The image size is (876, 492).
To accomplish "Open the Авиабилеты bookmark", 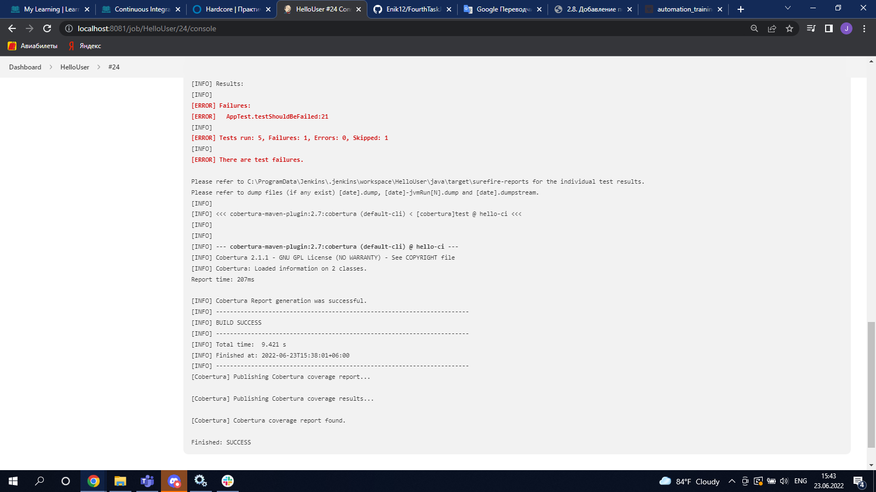I will pos(33,46).
